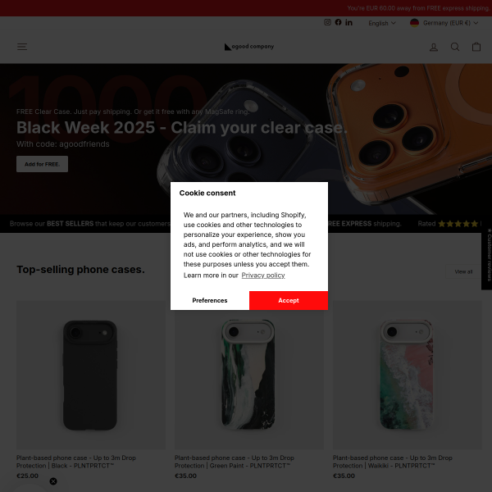Screen dimensions: 492x492
Task: Open cookie Preferences
Action: (210, 300)
